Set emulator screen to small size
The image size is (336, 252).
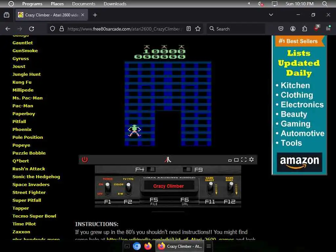(230, 160)
